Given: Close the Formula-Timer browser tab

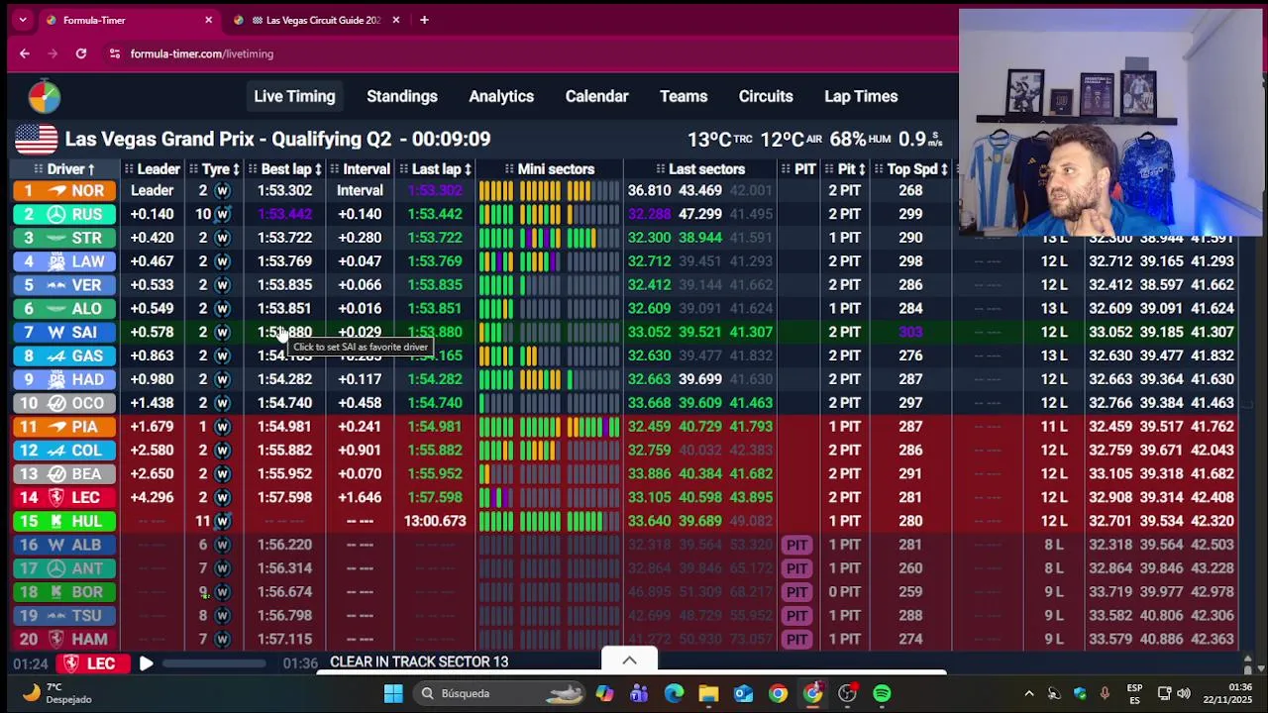Looking at the screenshot, I should pyautogui.click(x=208, y=20).
